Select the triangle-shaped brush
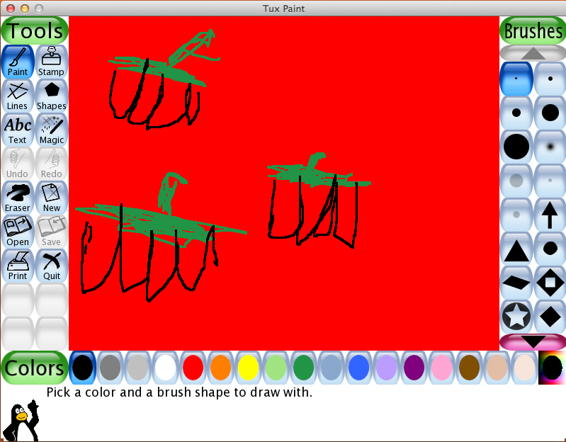The height and width of the screenshot is (442, 566). point(516,249)
